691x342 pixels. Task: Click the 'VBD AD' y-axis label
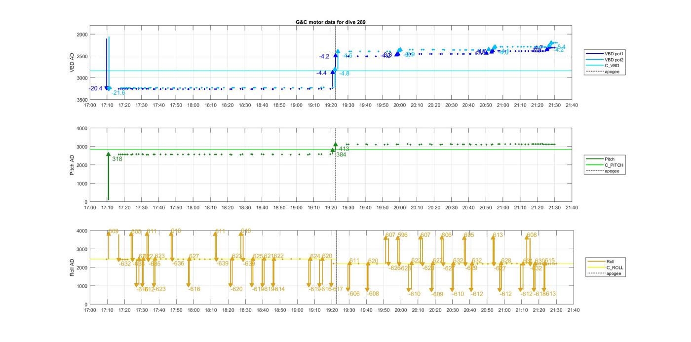pos(72,63)
